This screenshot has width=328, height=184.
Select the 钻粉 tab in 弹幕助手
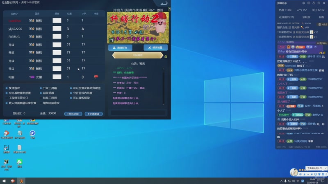[321, 17]
